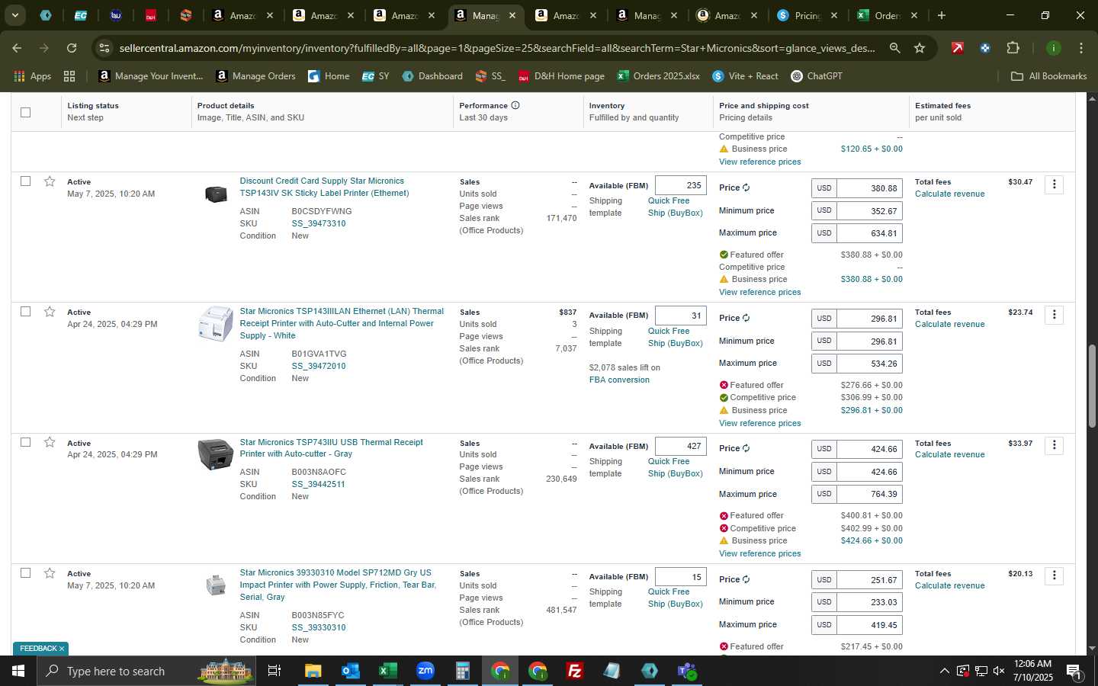This screenshot has width=1098, height=686.
Task: Open the tab search dropdown arrow
Action: point(14,15)
